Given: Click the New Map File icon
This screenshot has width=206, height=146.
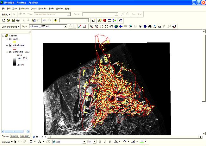Looking at the screenshot, I should coord(4,20).
